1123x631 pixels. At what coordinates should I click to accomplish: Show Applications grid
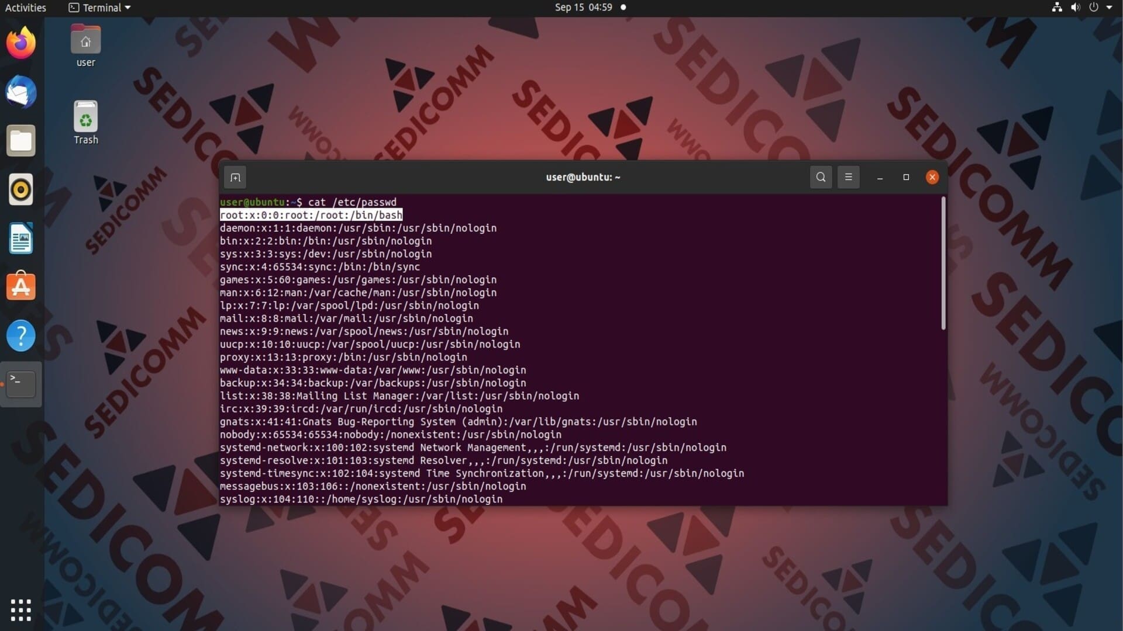21,610
